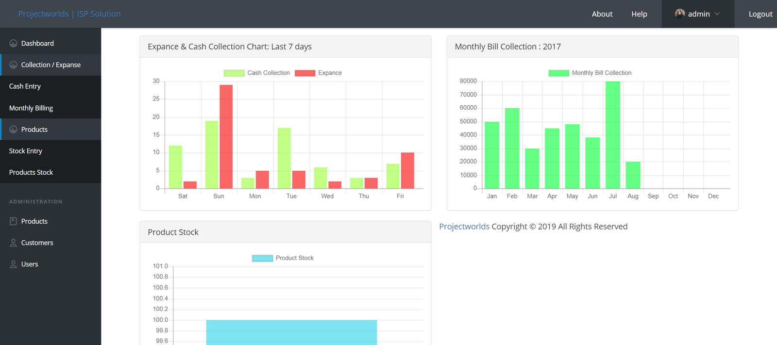The width and height of the screenshot is (777, 345).
Task: Click the Users person icon
Action: click(13, 264)
